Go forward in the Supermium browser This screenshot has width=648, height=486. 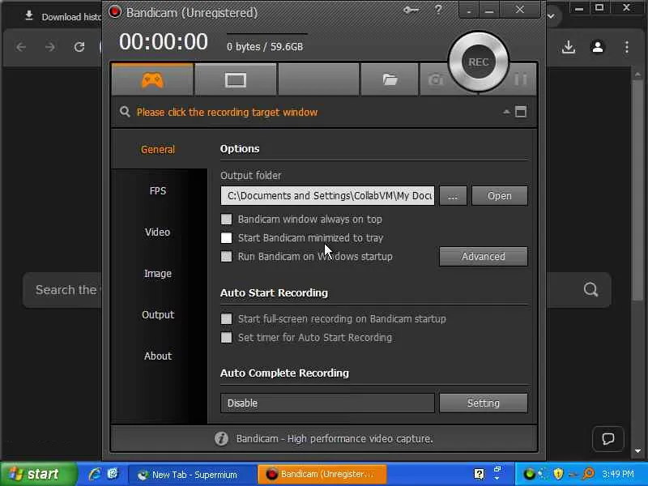50,47
